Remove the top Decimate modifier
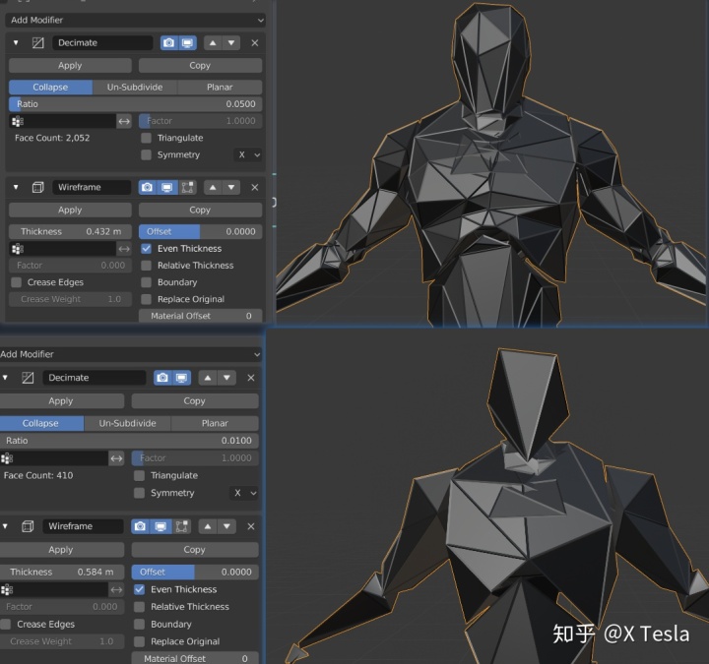 [x=255, y=43]
